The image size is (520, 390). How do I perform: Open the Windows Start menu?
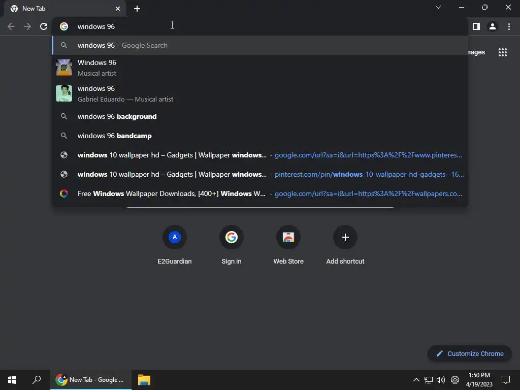pyautogui.click(x=12, y=380)
